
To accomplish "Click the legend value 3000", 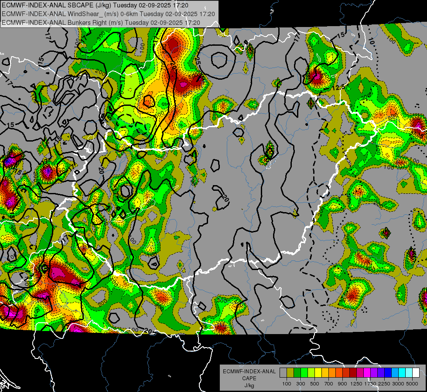I will tap(398, 384).
